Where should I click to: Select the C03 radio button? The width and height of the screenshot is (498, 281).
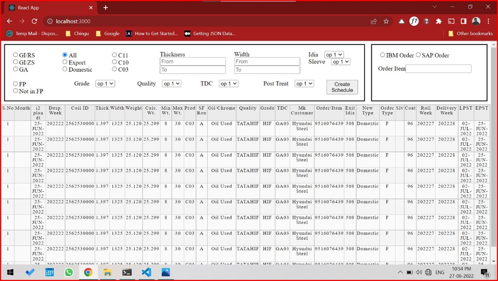[114, 69]
